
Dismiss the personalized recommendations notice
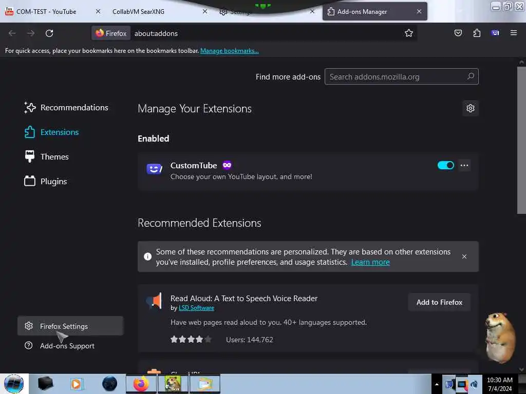tap(464, 257)
